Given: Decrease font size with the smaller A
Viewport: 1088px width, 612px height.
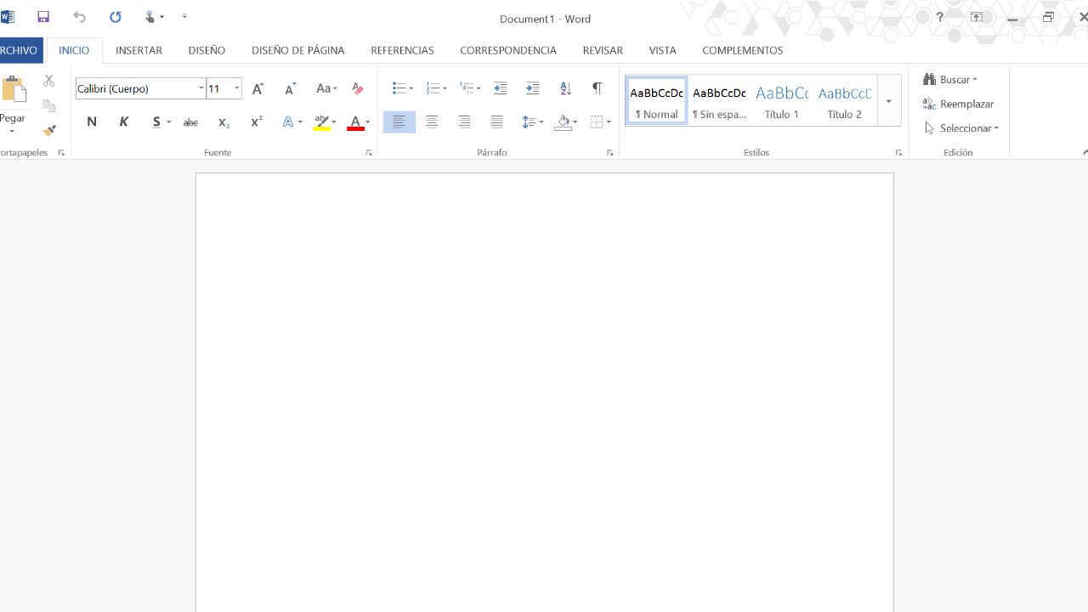Looking at the screenshot, I should (291, 88).
